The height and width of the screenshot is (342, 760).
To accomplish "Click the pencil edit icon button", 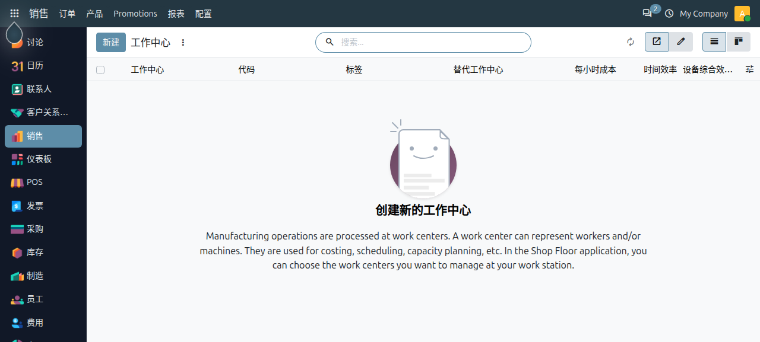I will point(681,42).
